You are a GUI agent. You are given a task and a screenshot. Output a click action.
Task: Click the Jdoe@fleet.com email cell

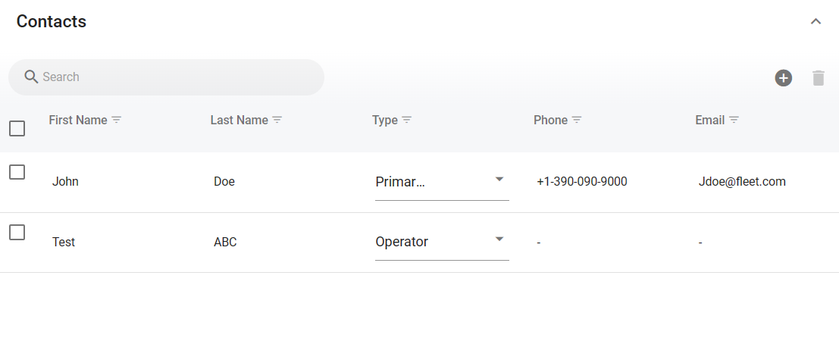tap(742, 182)
